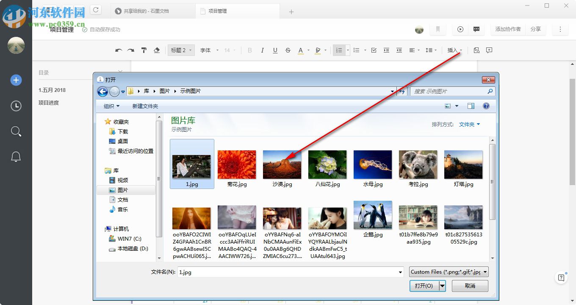Open the heading style dropdown '标题 2'
This screenshot has width=576, height=305.
coord(181,50)
